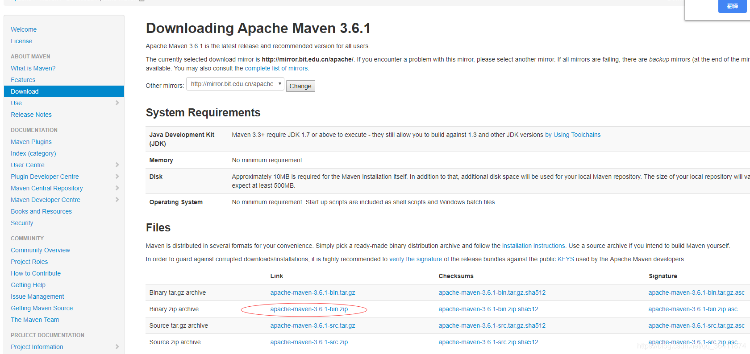Image resolution: width=750 pixels, height=354 pixels.
Task: Open the License sidebar link
Action: (21, 41)
